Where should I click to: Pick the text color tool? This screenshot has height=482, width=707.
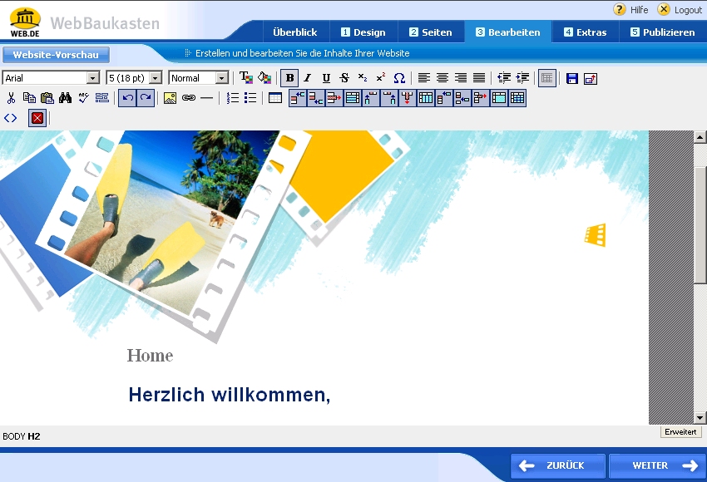(245, 78)
